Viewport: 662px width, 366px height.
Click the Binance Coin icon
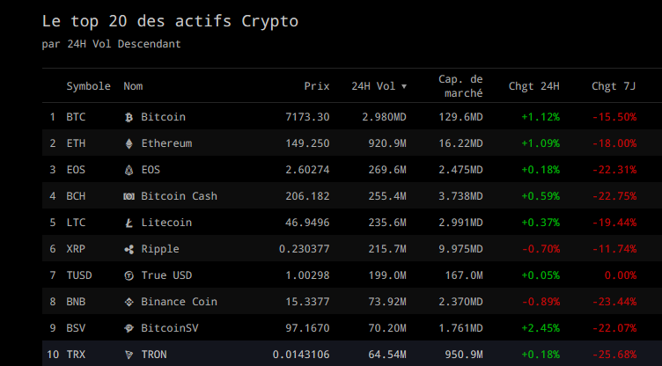click(x=129, y=302)
